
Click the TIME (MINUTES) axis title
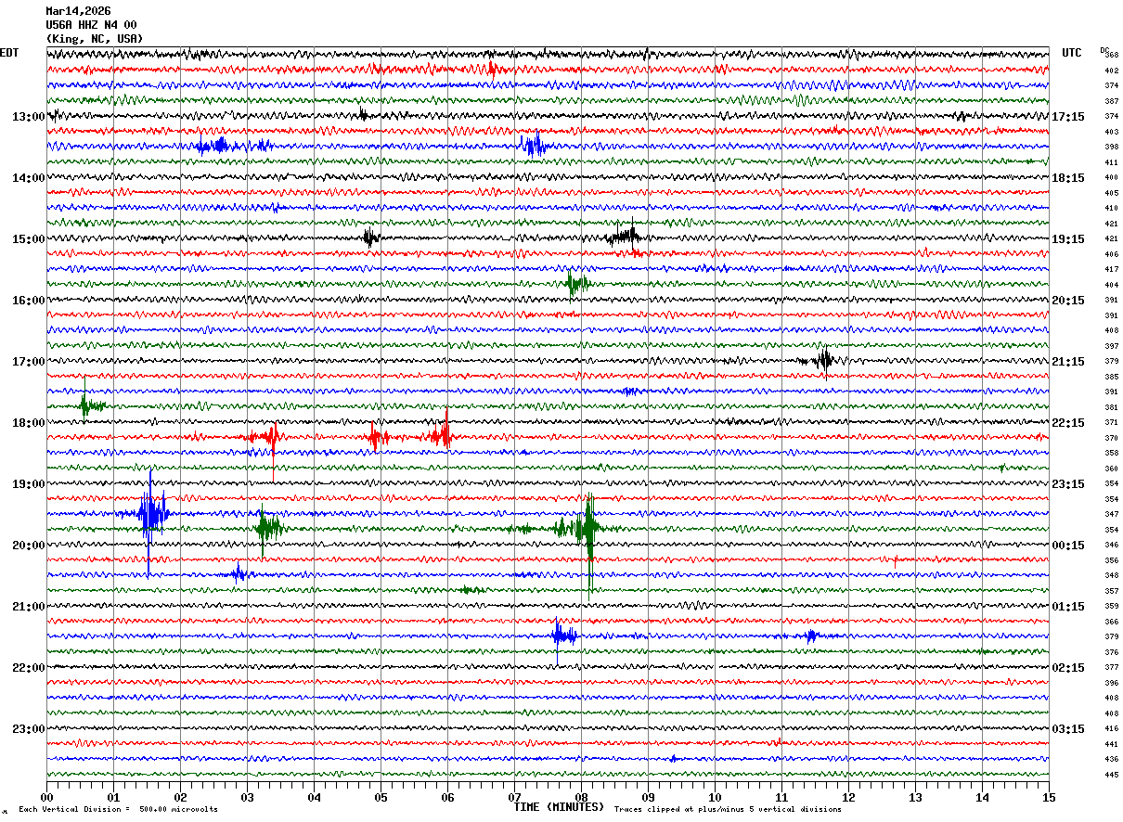pos(559,807)
